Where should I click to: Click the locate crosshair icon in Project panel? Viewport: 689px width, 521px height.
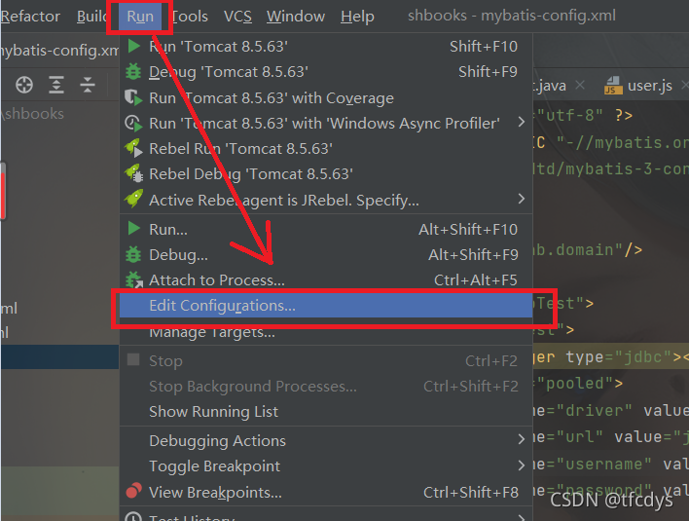[x=24, y=85]
